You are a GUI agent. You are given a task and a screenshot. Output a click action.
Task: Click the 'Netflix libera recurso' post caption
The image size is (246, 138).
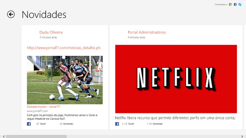tap(175, 118)
